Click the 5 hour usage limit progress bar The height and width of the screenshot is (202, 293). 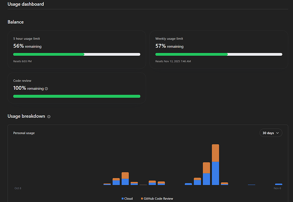click(76, 54)
